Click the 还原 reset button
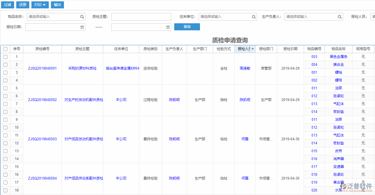This screenshot has height=195, width=375. click(22, 5)
